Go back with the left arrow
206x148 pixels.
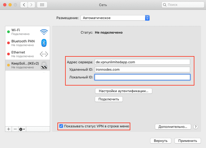click(x=24, y=5)
